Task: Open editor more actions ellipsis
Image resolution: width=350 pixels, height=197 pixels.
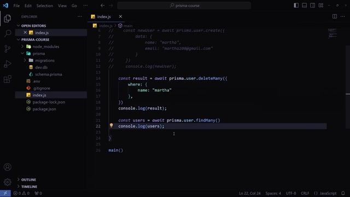Action: pyautogui.click(x=343, y=16)
